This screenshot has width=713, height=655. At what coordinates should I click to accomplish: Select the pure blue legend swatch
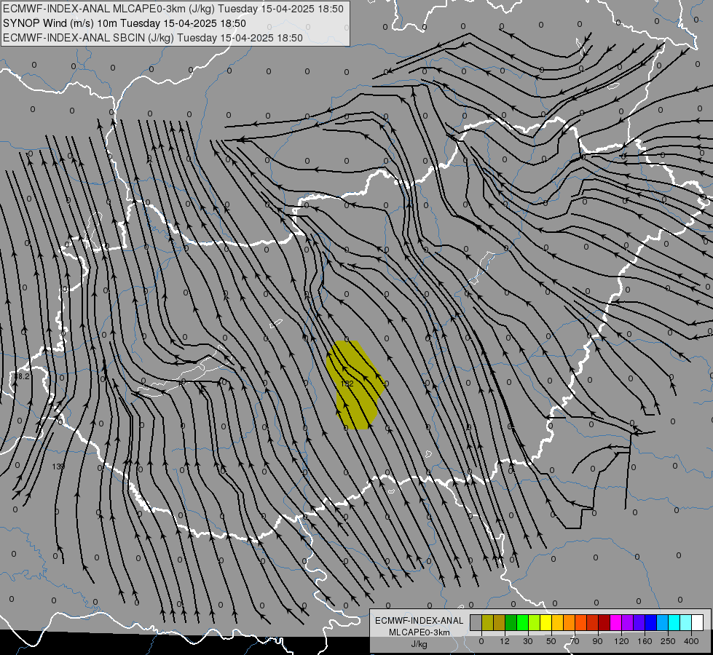pos(650,622)
